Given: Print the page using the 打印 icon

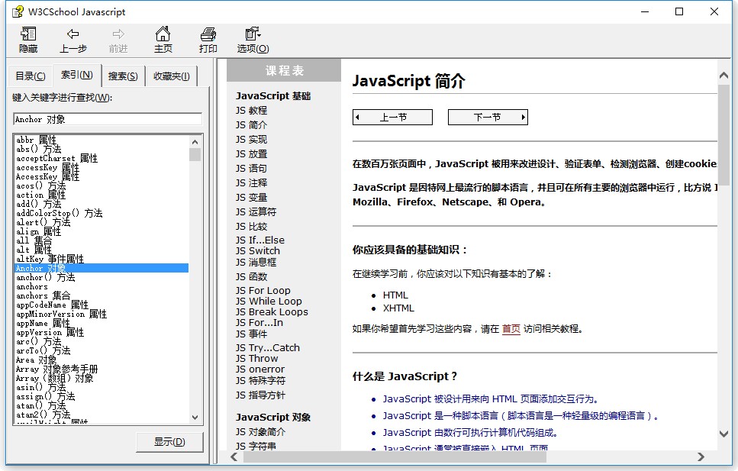Looking at the screenshot, I should pyautogui.click(x=208, y=40).
